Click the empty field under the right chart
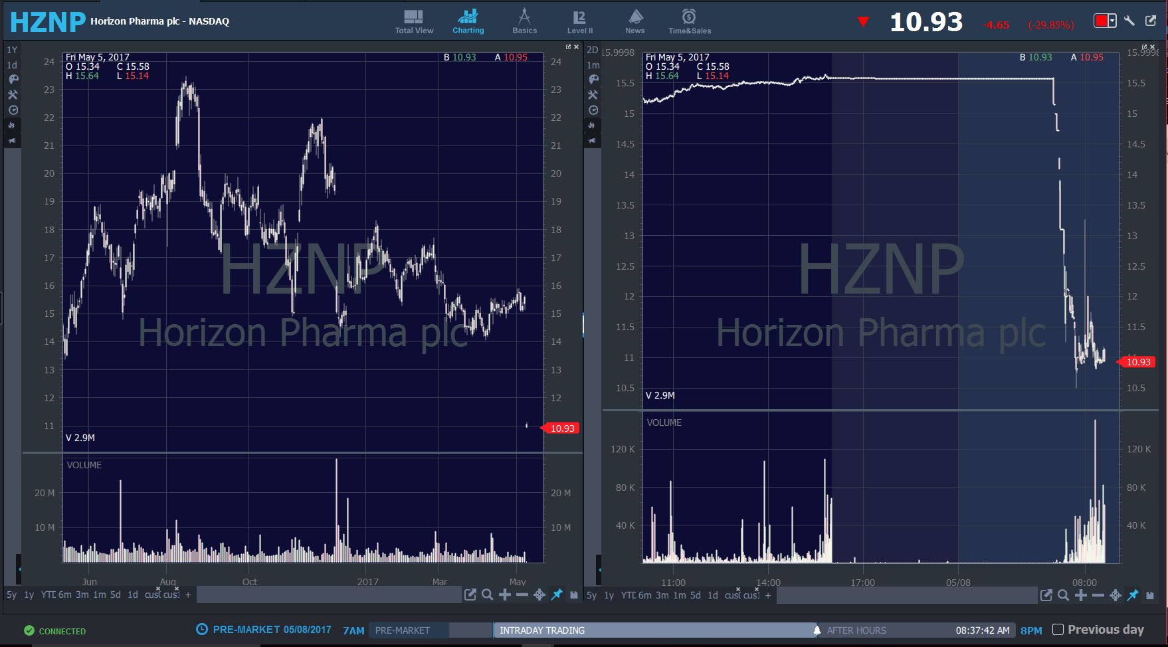Image resolution: width=1168 pixels, height=647 pixels. [906, 595]
